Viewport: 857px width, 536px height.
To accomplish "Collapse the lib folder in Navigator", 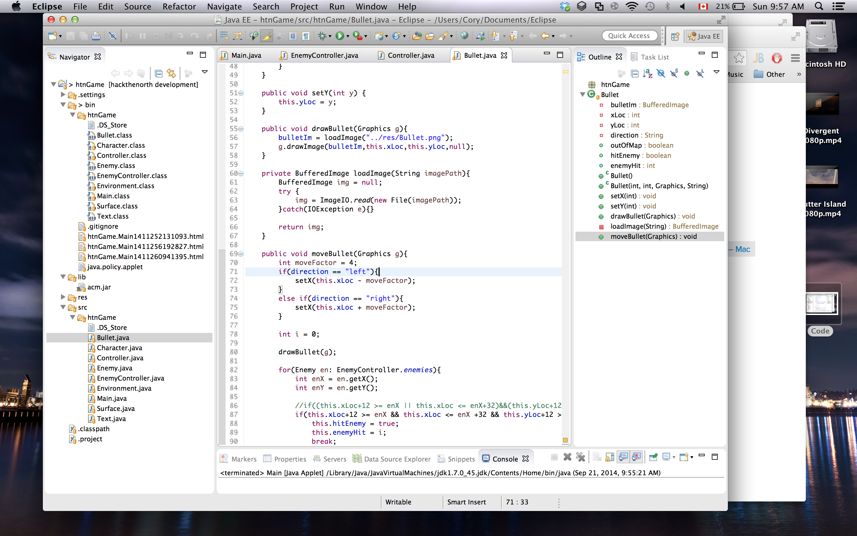I will click(x=63, y=277).
